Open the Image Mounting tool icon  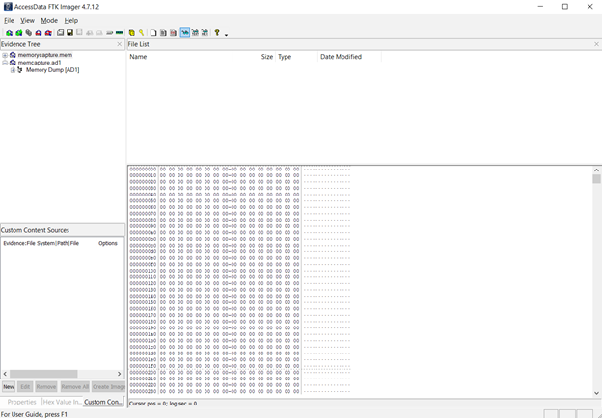point(29,33)
